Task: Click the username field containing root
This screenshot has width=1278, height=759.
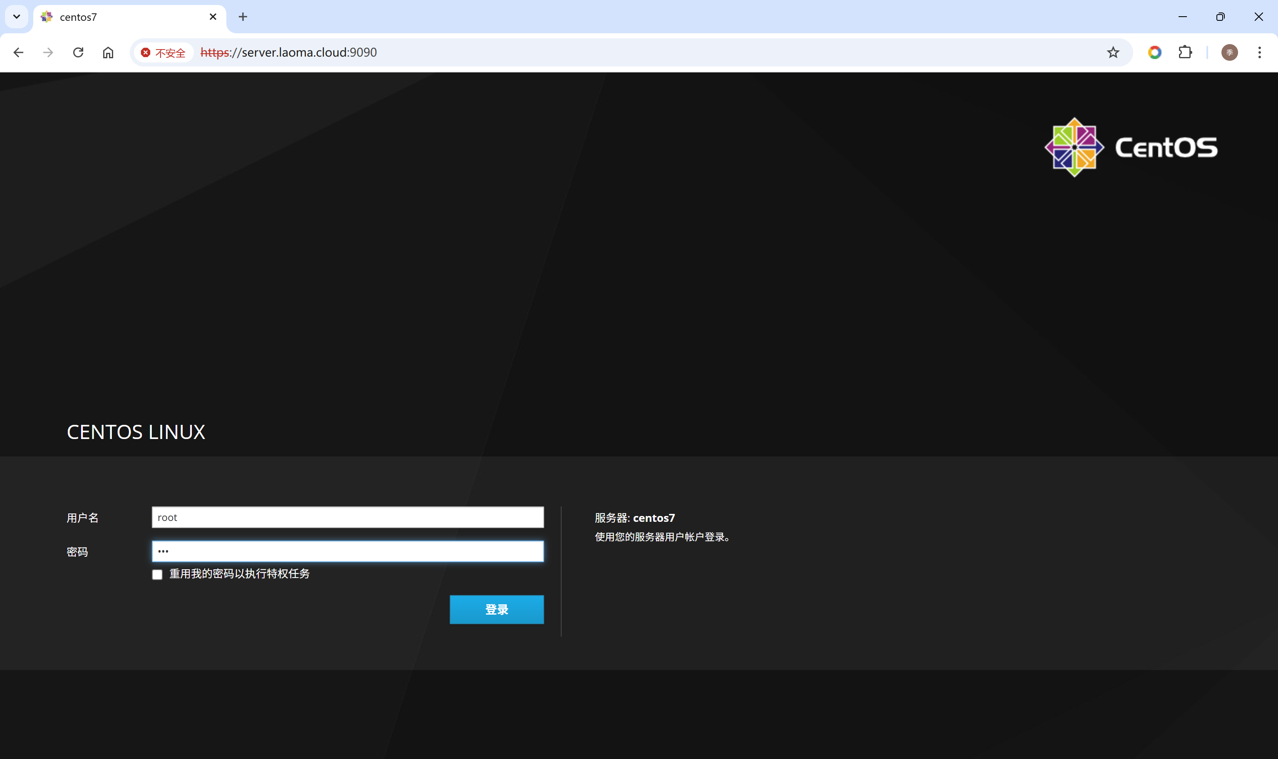Action: pyautogui.click(x=348, y=517)
